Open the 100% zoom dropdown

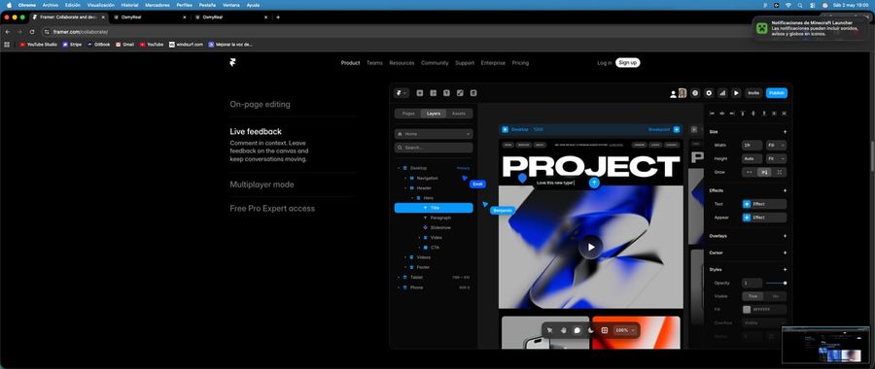click(x=625, y=330)
